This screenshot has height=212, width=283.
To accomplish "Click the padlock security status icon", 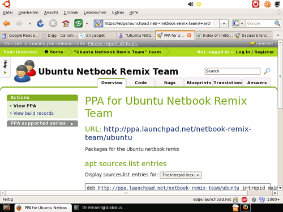I will [235, 200].
